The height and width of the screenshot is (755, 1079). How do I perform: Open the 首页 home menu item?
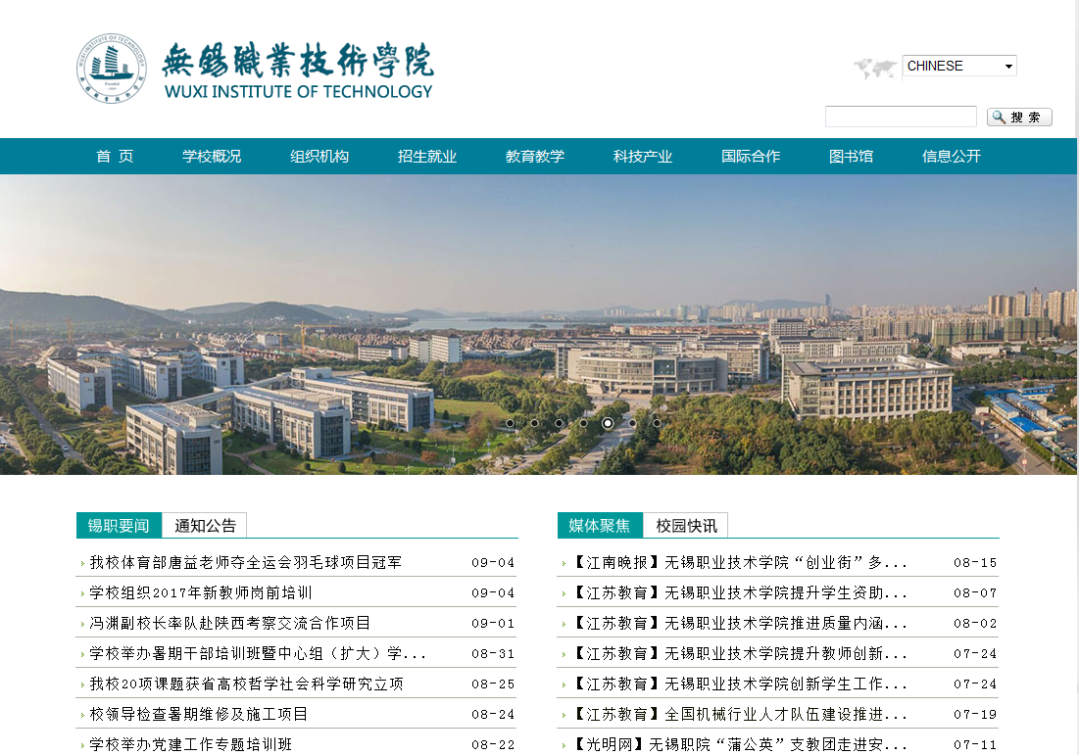(115, 157)
